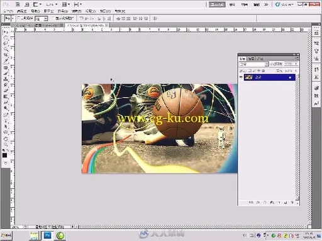
Task: Add a layer mask from panel bottom
Action: pyautogui.click(x=265, y=203)
